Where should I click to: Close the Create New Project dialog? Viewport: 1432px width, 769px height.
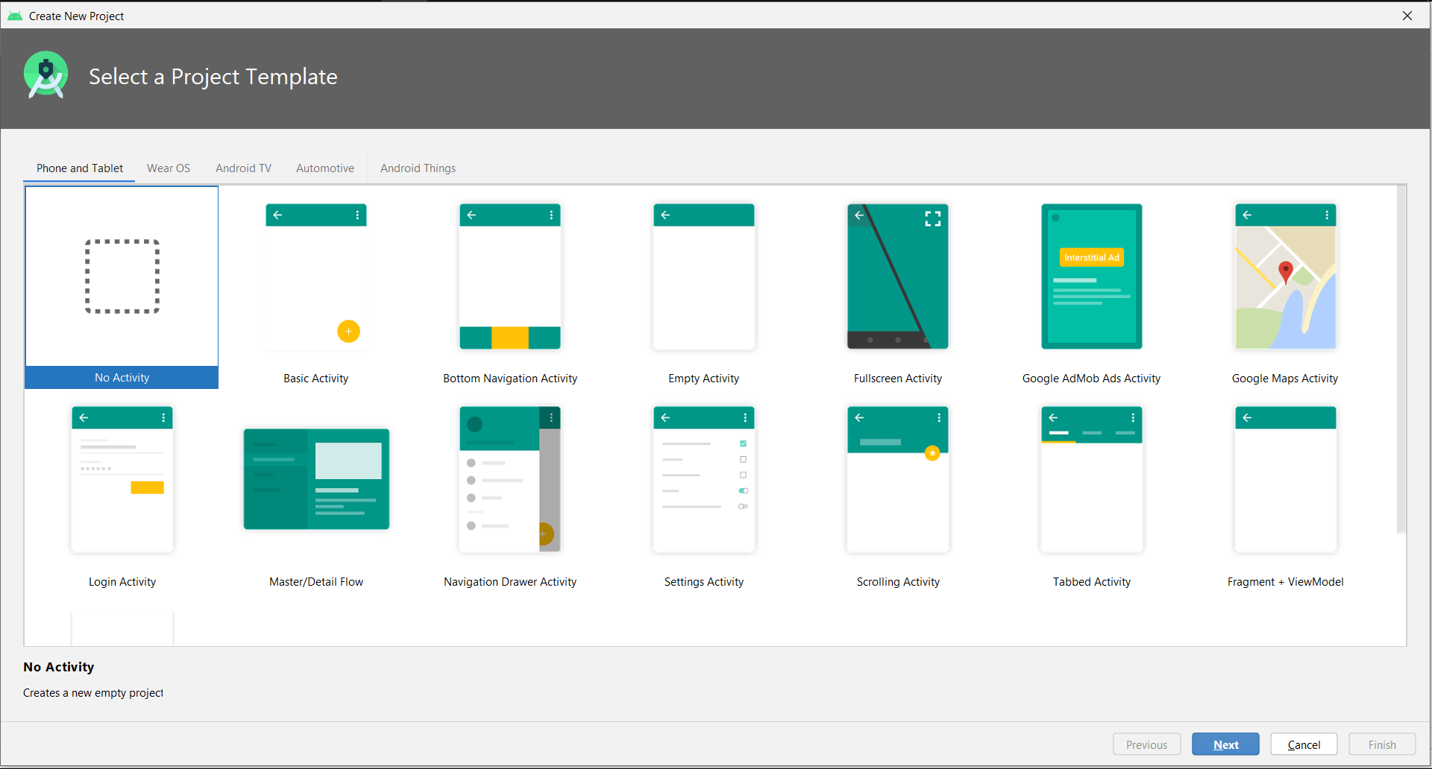(1407, 16)
